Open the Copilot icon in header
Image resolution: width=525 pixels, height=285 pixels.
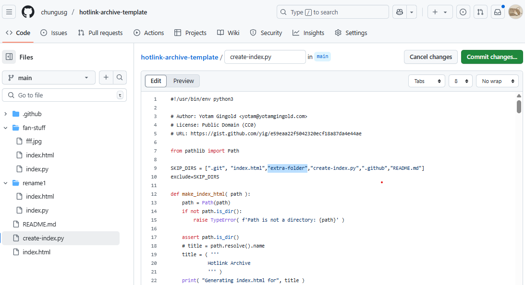pyautogui.click(x=400, y=12)
